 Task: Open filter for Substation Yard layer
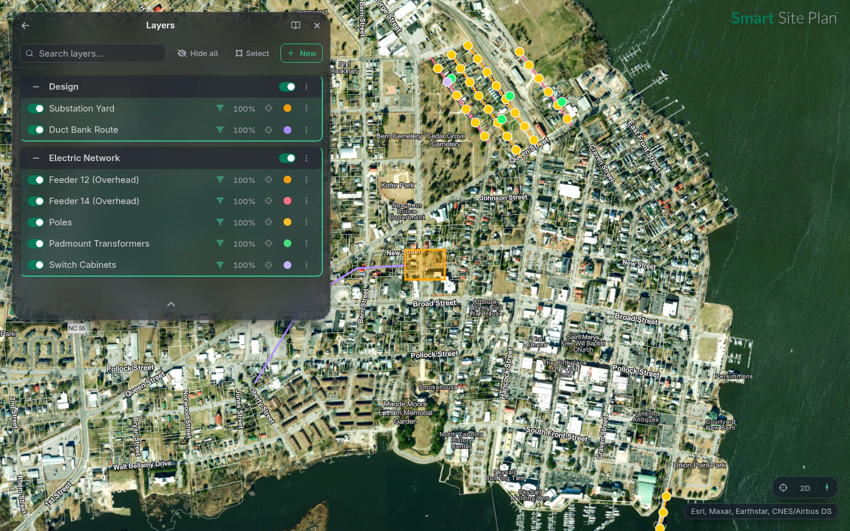point(220,109)
